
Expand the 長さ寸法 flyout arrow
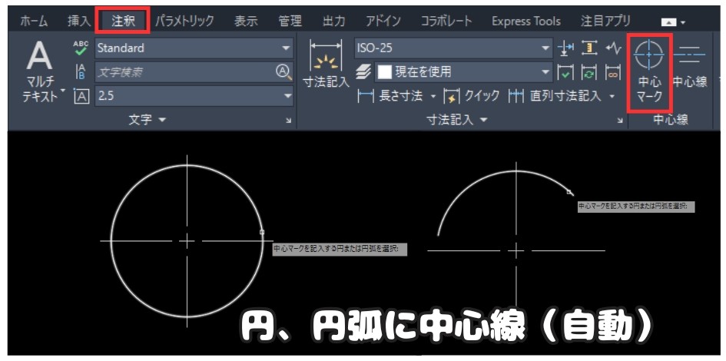coord(433,96)
